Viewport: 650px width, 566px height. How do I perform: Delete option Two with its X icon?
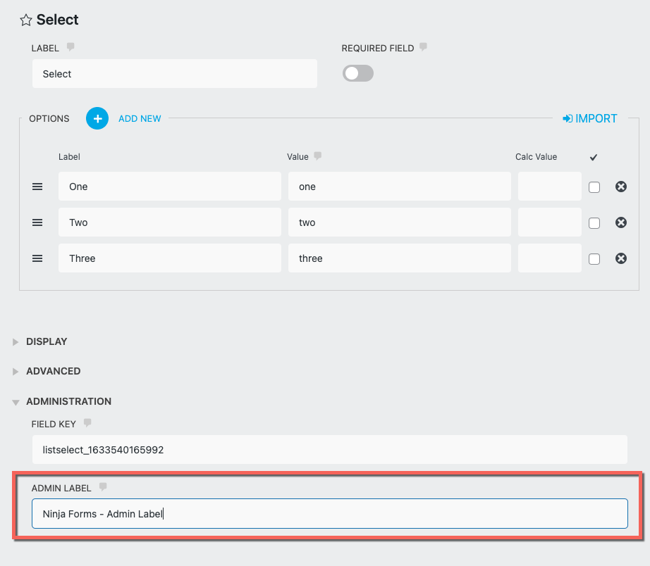tap(621, 222)
